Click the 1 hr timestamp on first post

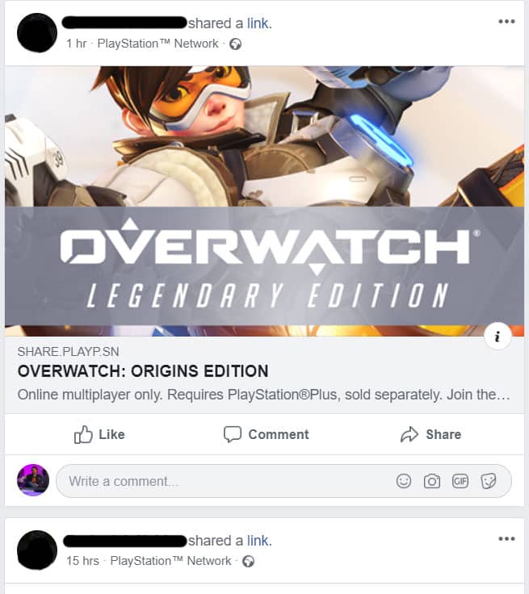77,44
